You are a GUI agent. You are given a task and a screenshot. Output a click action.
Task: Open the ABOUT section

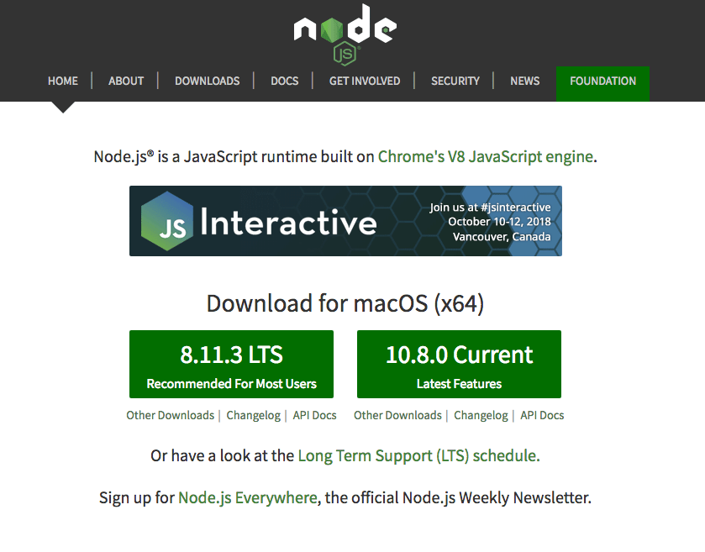(x=125, y=81)
